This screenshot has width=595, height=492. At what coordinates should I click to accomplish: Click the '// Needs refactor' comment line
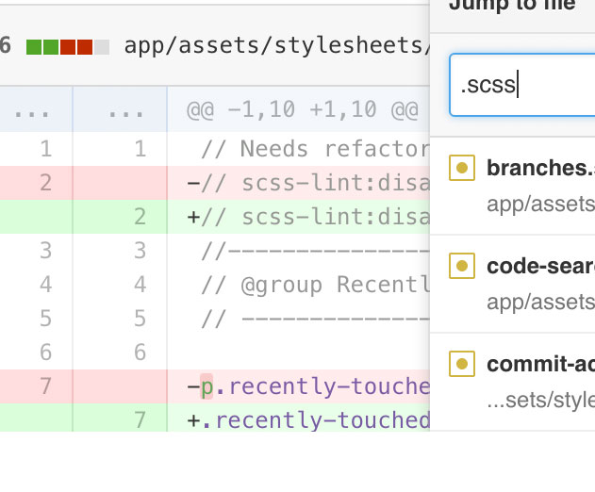click(316, 149)
